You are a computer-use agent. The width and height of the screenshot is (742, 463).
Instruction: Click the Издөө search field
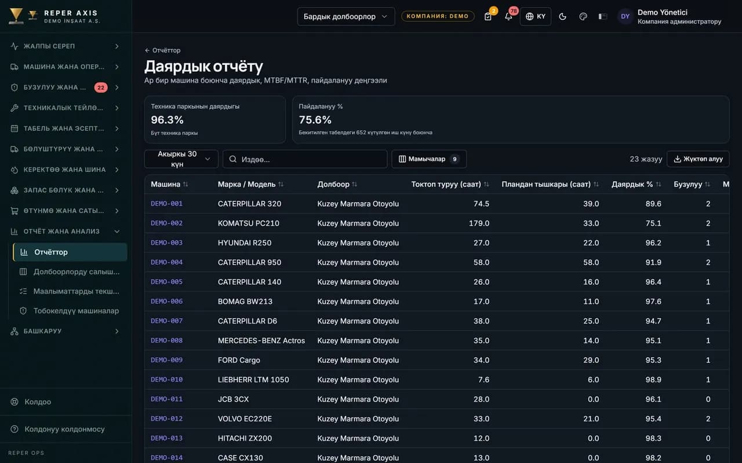[305, 159]
